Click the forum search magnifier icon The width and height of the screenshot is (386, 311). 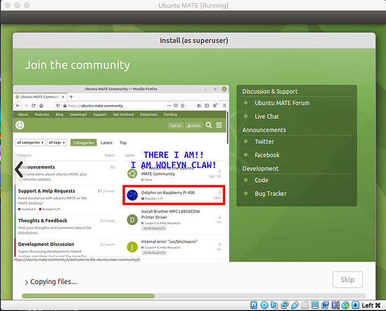(209, 125)
